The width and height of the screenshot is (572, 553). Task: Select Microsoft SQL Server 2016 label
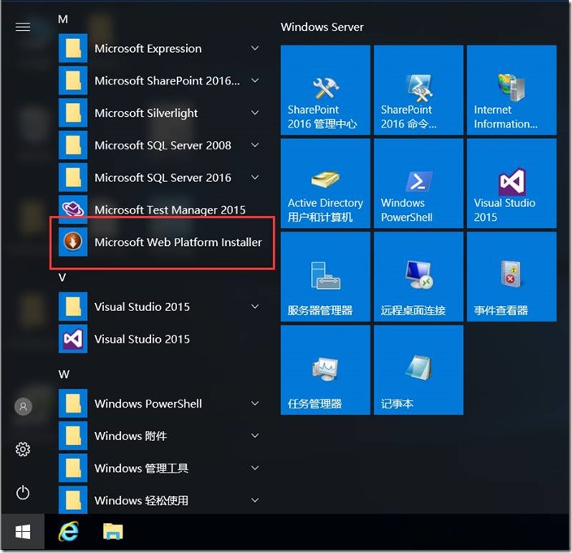click(162, 178)
